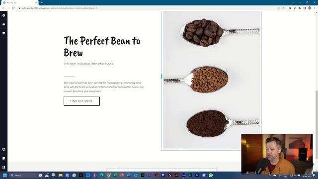Open the browser extensions puzzle icon
The image size is (318, 179).
click(x=300, y=8)
